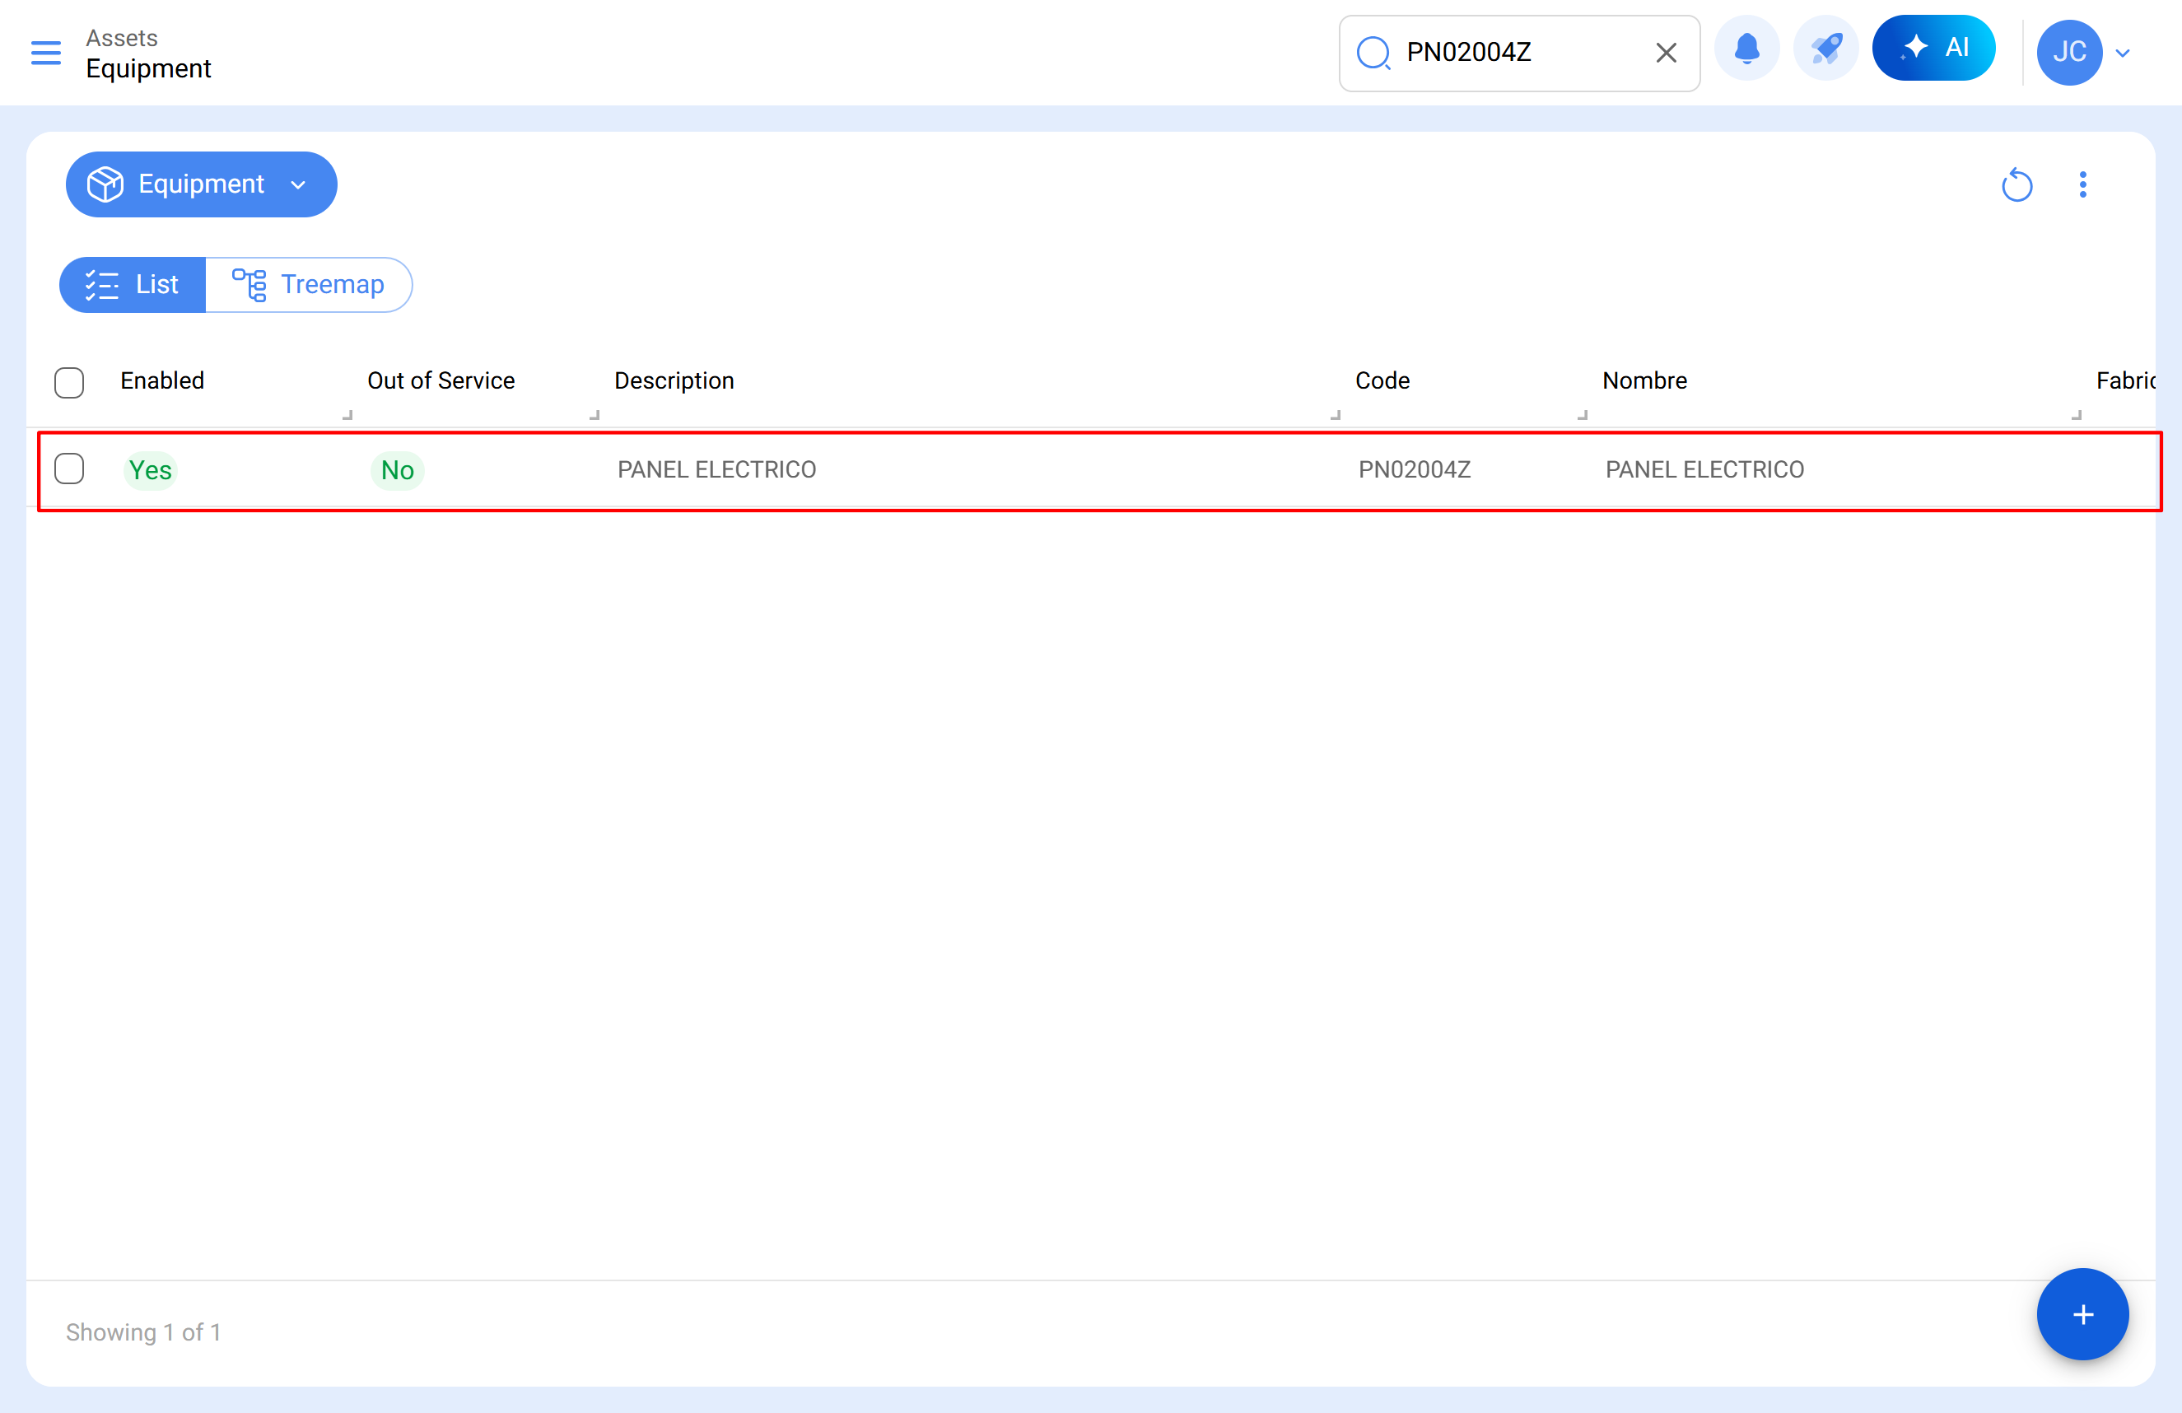The image size is (2182, 1413).
Task: Open the notifications bell
Action: (x=1746, y=49)
